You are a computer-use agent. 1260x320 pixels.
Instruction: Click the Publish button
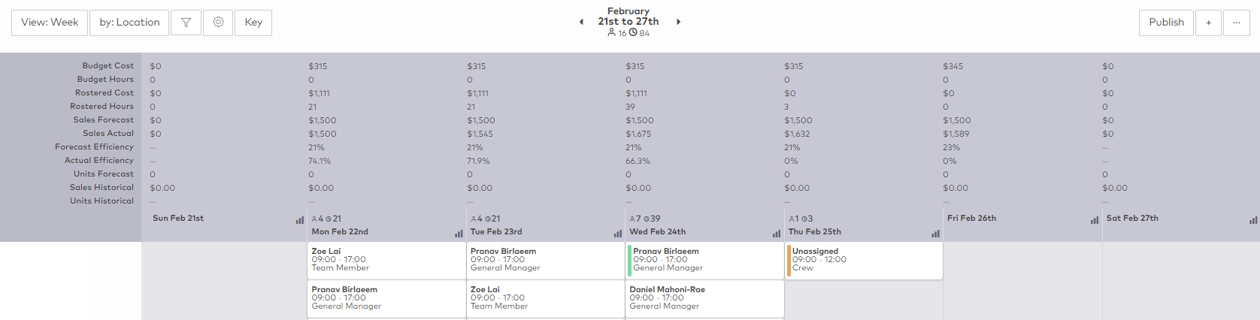(1166, 23)
